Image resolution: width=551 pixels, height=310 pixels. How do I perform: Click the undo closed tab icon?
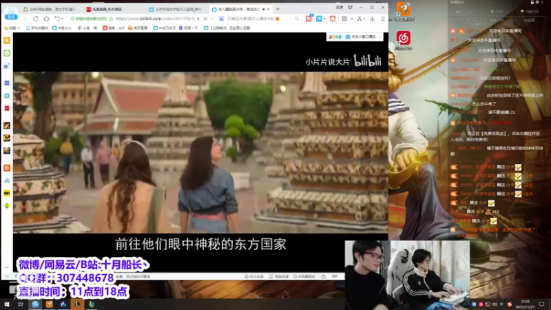[x=56, y=19]
